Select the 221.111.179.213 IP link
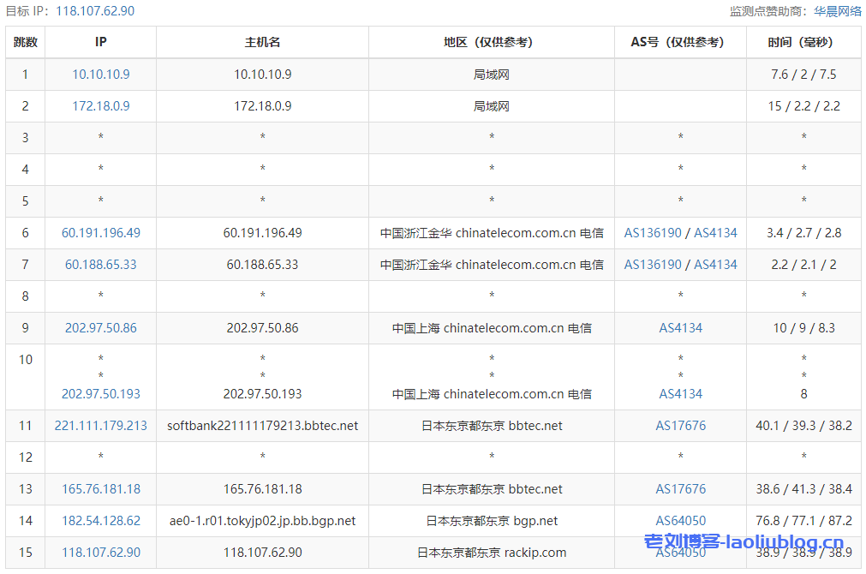This screenshot has width=866, height=574. click(100, 426)
